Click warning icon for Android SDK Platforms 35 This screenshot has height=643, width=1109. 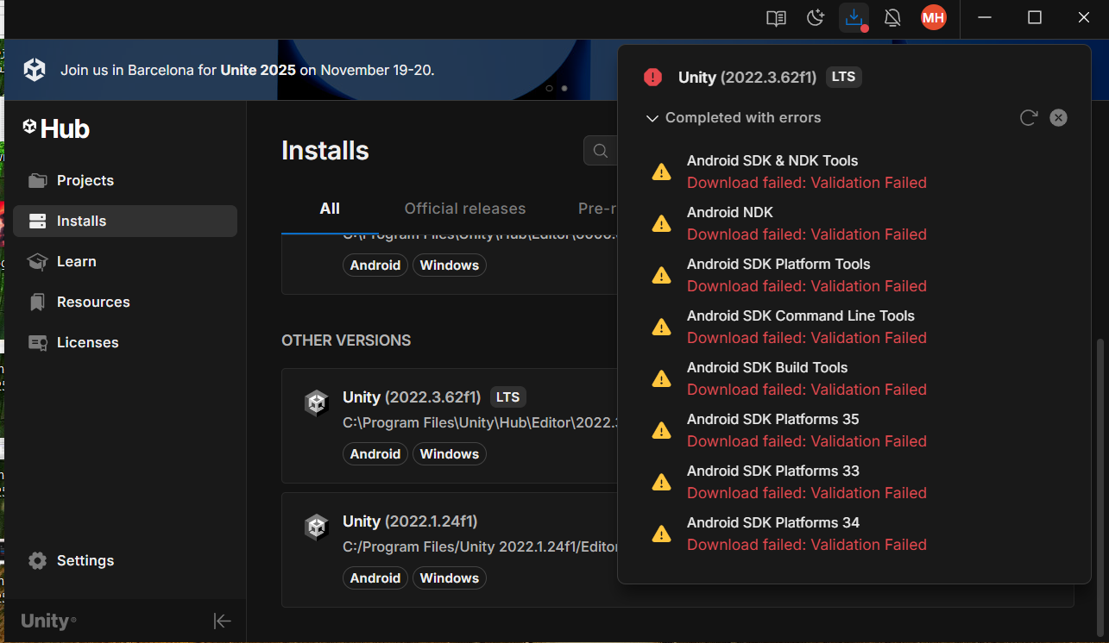[x=661, y=430]
